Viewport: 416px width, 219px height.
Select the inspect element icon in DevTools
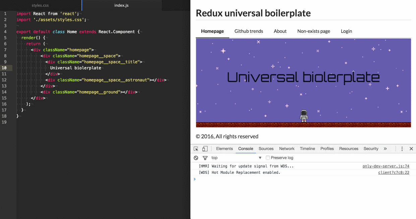pos(196,149)
